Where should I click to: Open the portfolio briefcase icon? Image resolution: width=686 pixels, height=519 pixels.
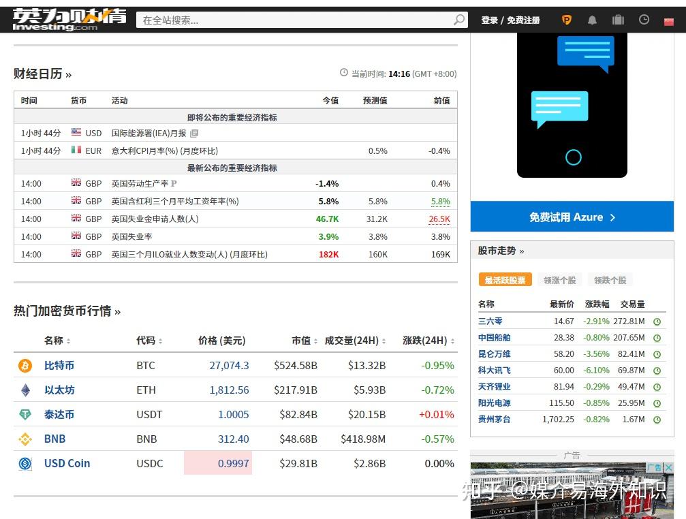coord(618,20)
